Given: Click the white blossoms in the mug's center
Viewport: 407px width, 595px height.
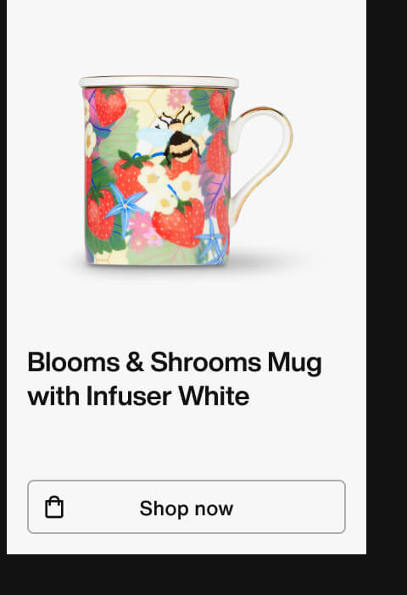Looking at the screenshot, I should click(x=169, y=187).
